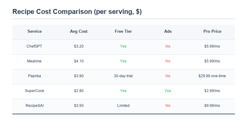Screen dimensions: 247x139
Task: Click ChefGPT's $5.99/mo Pro Price
Action: [212, 46]
